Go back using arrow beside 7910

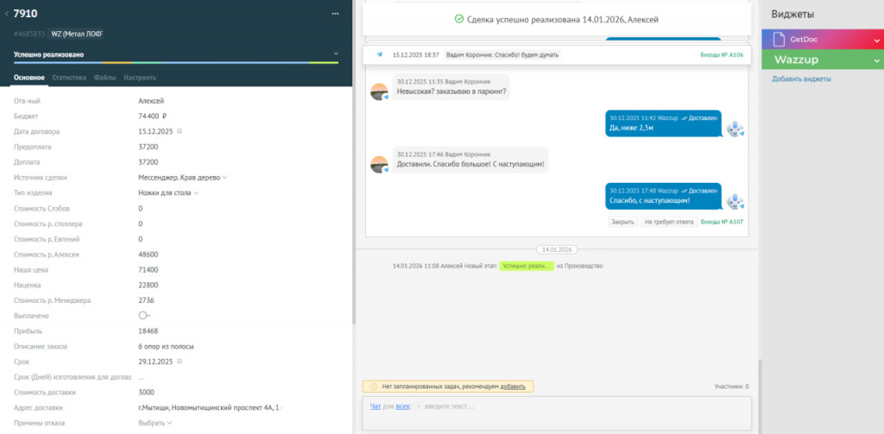pyautogui.click(x=7, y=14)
